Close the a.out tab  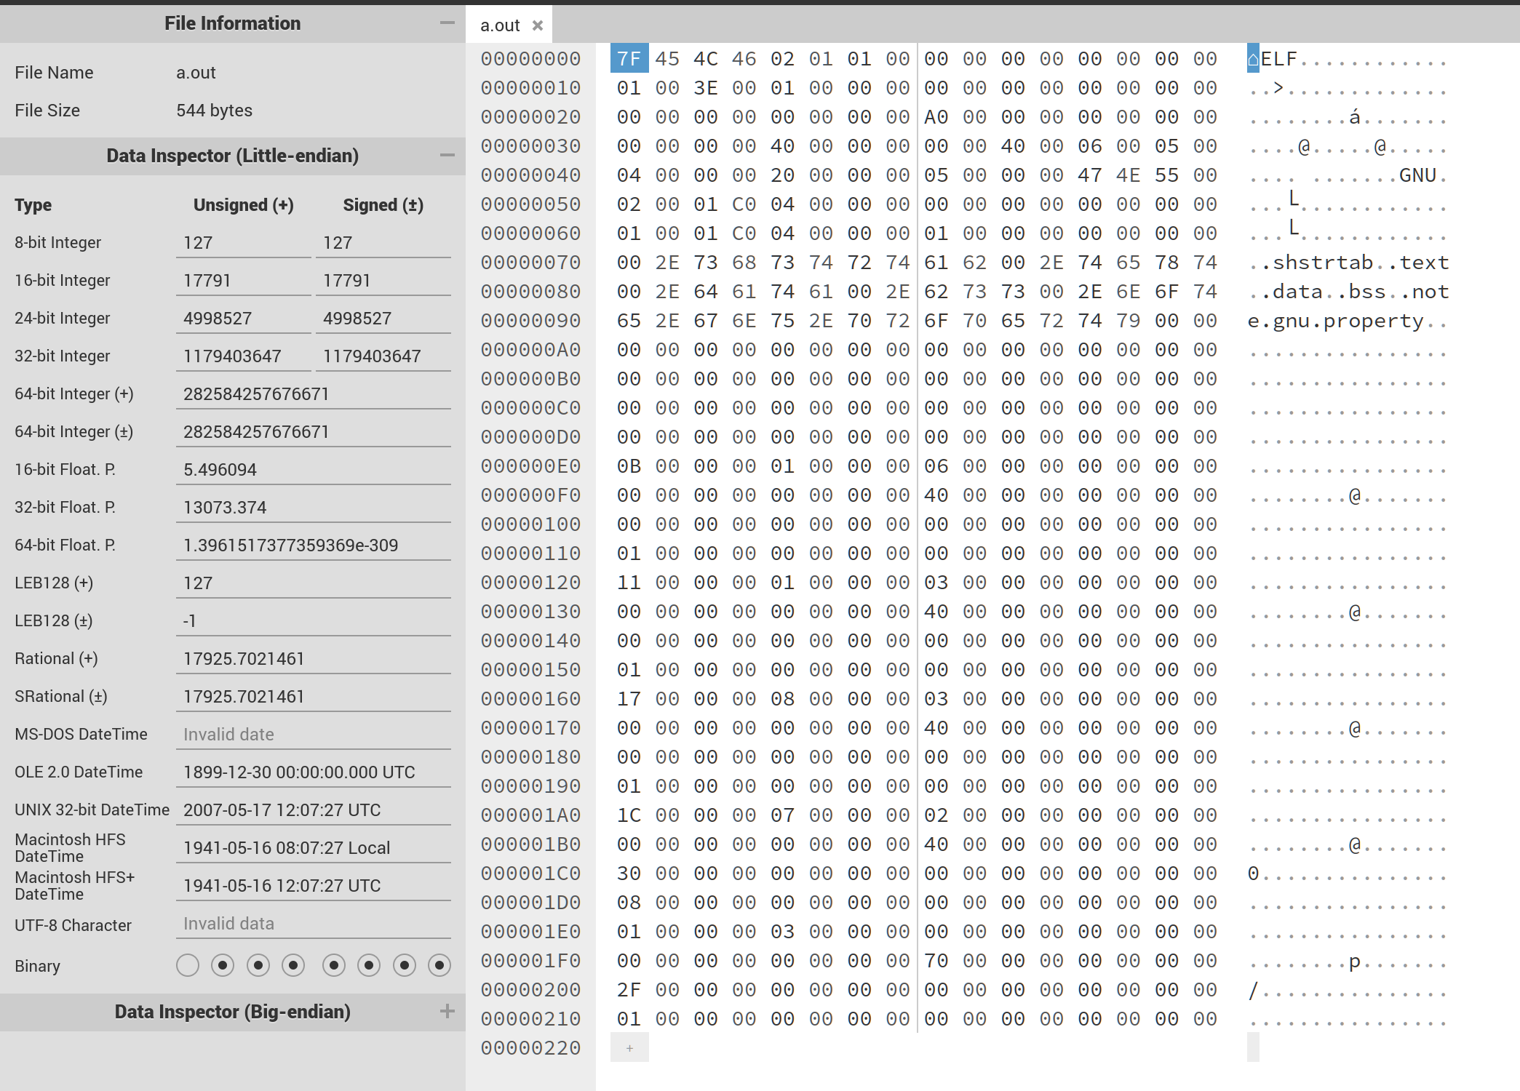(x=538, y=25)
